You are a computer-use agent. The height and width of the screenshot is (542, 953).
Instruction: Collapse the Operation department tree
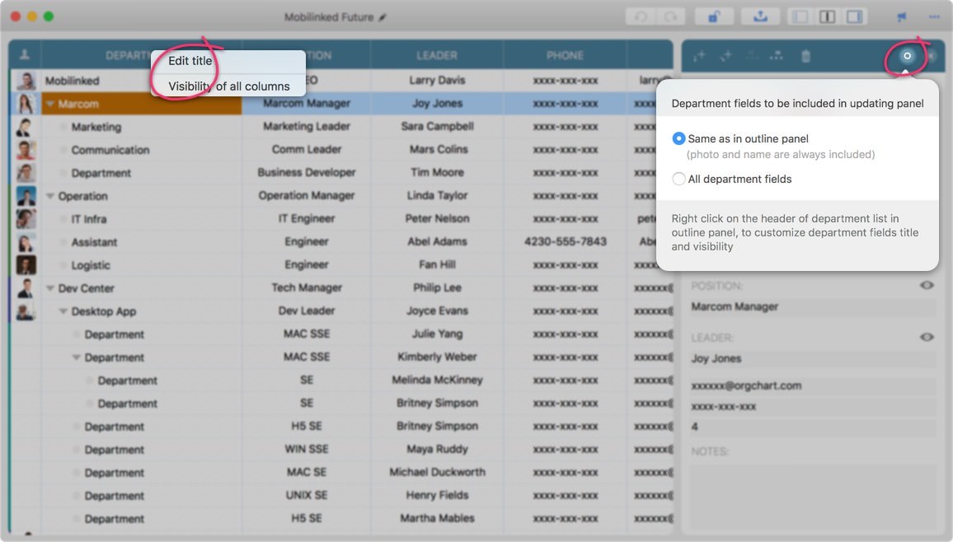51,197
